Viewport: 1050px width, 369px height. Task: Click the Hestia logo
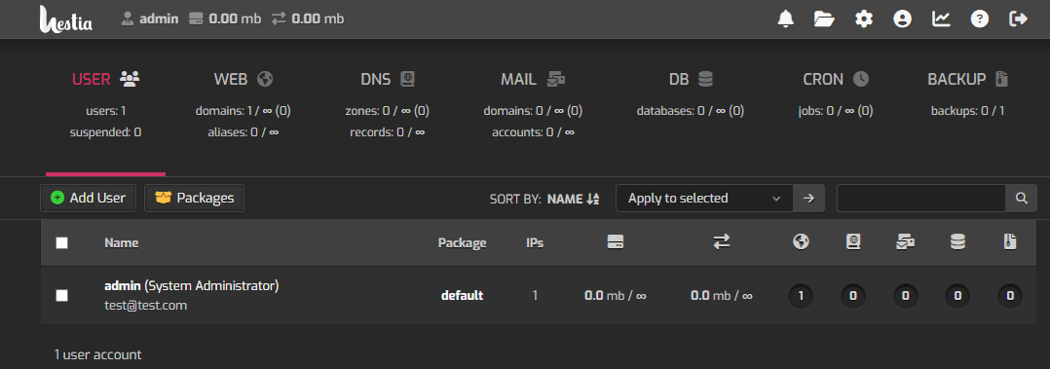(x=65, y=18)
